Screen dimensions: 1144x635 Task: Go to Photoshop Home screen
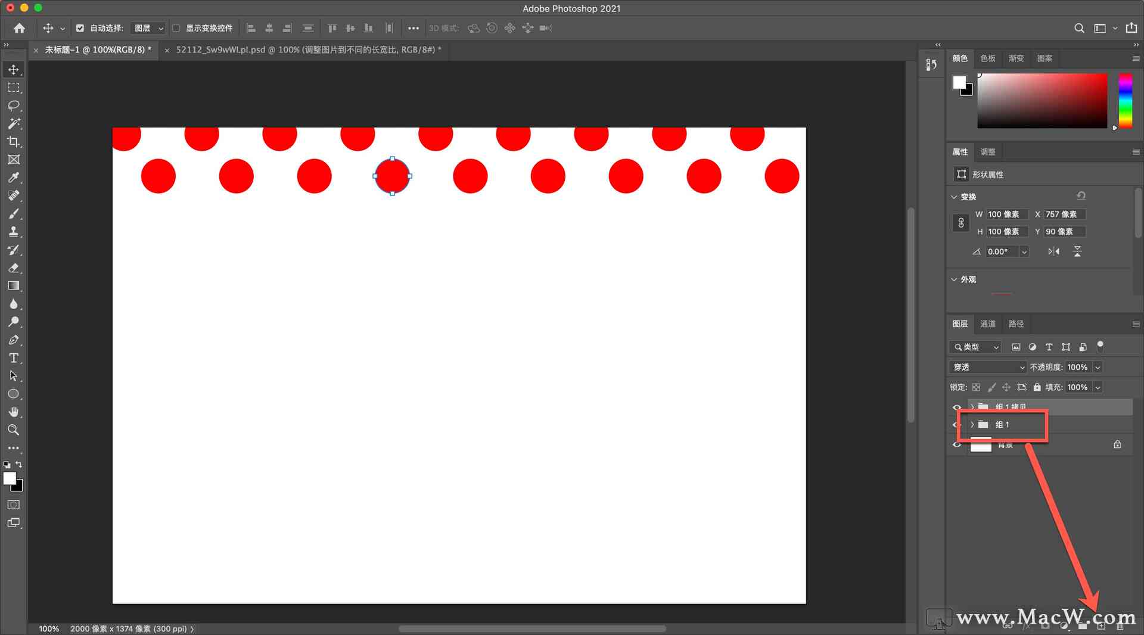pos(20,28)
